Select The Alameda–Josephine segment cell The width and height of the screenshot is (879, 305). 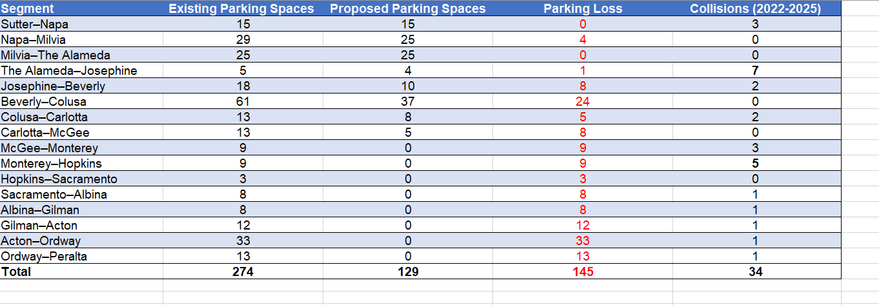[x=81, y=70]
